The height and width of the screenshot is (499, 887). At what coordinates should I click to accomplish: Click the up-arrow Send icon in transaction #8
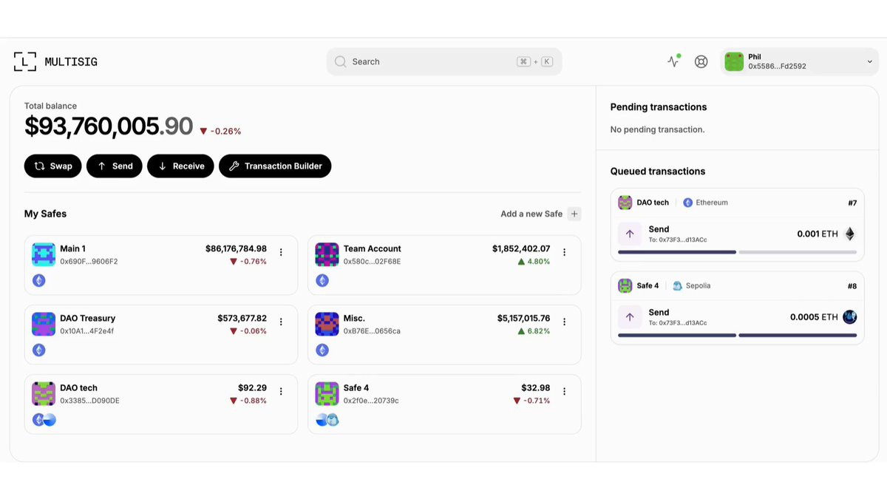coord(630,317)
